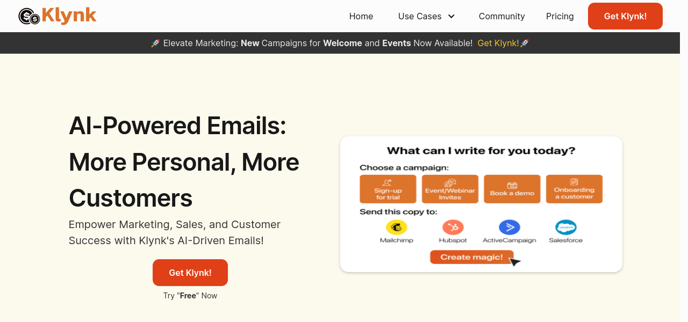
Task: Pick the Event/Webinar Invites campaign tile
Action: 450,189
